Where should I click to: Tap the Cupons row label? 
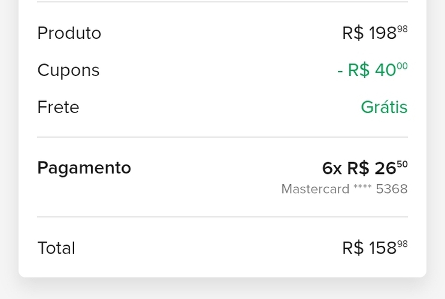click(x=68, y=70)
